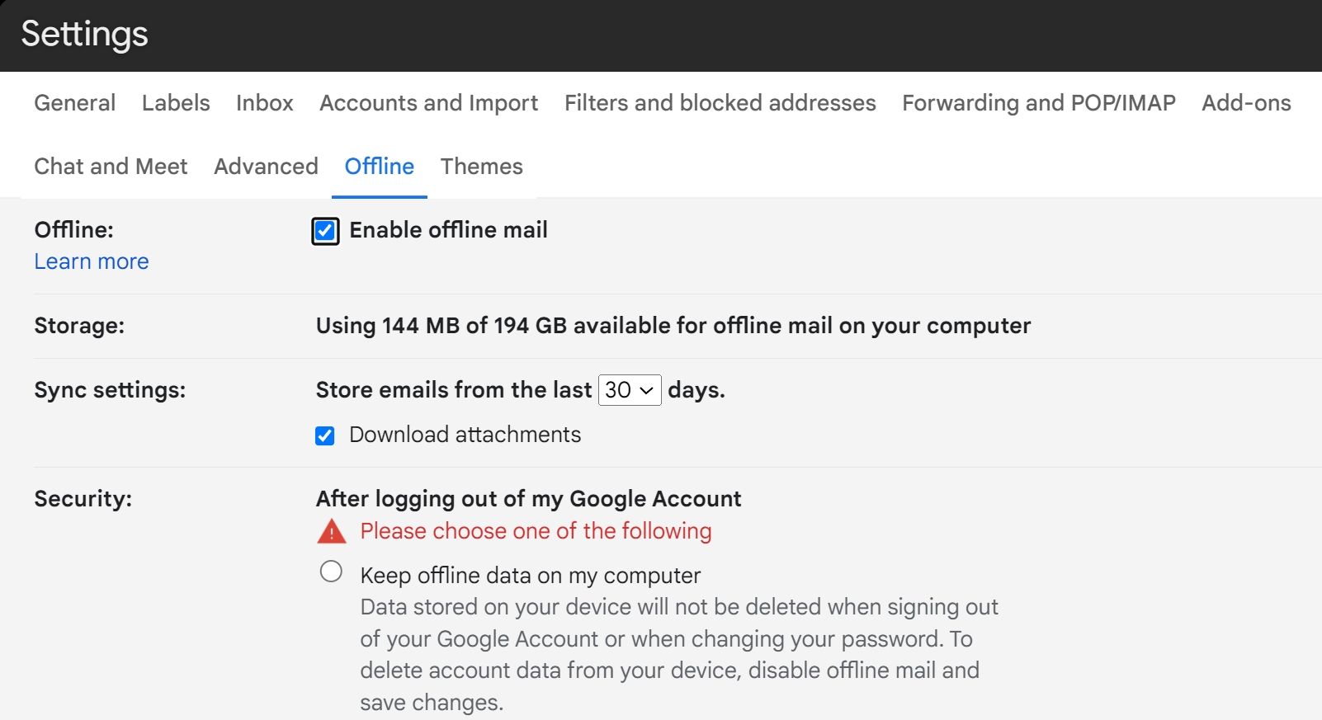1322x720 pixels.
Task: Switch to the General tab
Action: point(74,103)
